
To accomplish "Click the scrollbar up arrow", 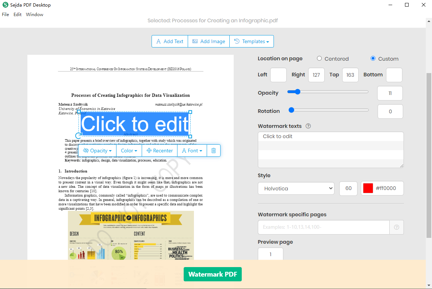I will coord(429,21).
